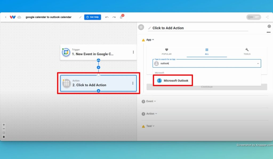
Task: Select the Click to Add Action step
Action: [98, 83]
